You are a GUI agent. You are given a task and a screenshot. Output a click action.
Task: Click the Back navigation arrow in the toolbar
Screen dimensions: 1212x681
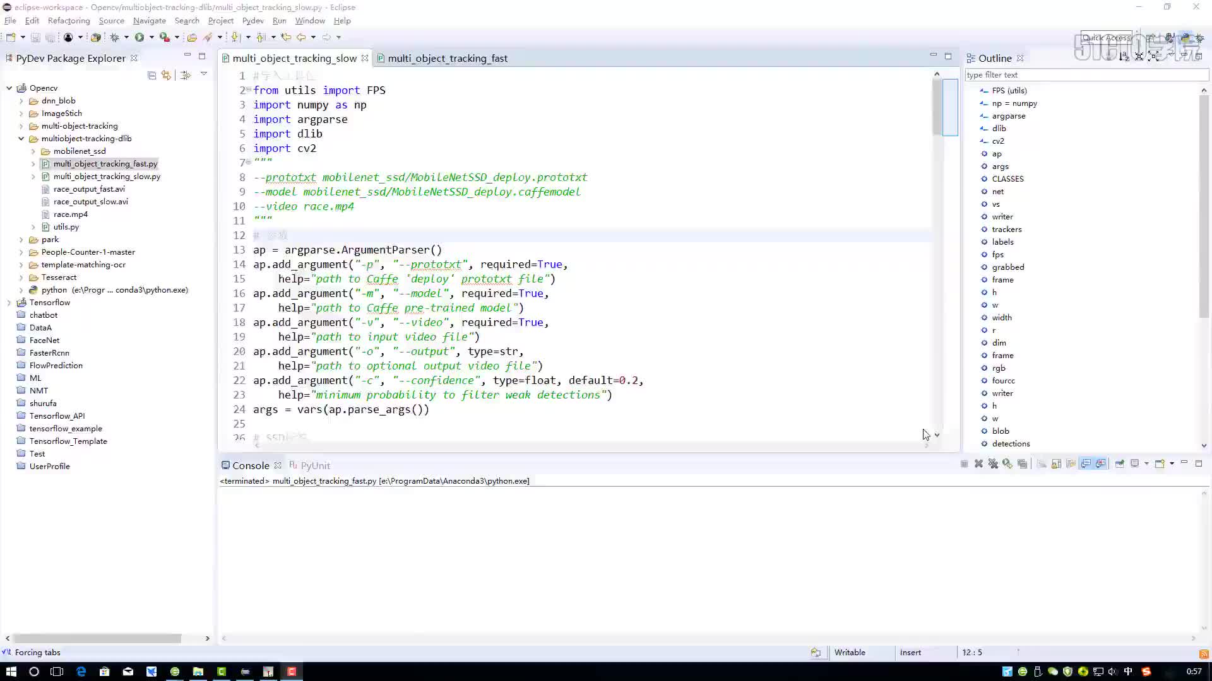pos(301,37)
